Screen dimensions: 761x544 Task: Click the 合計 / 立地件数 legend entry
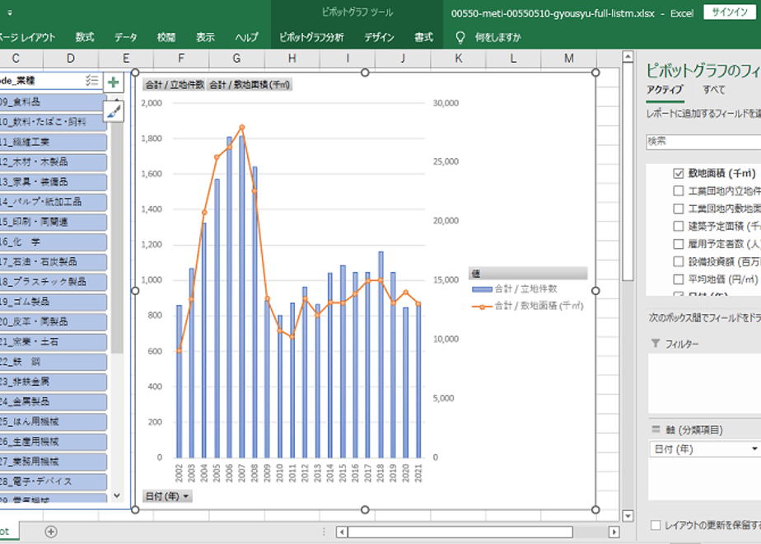[515, 289]
